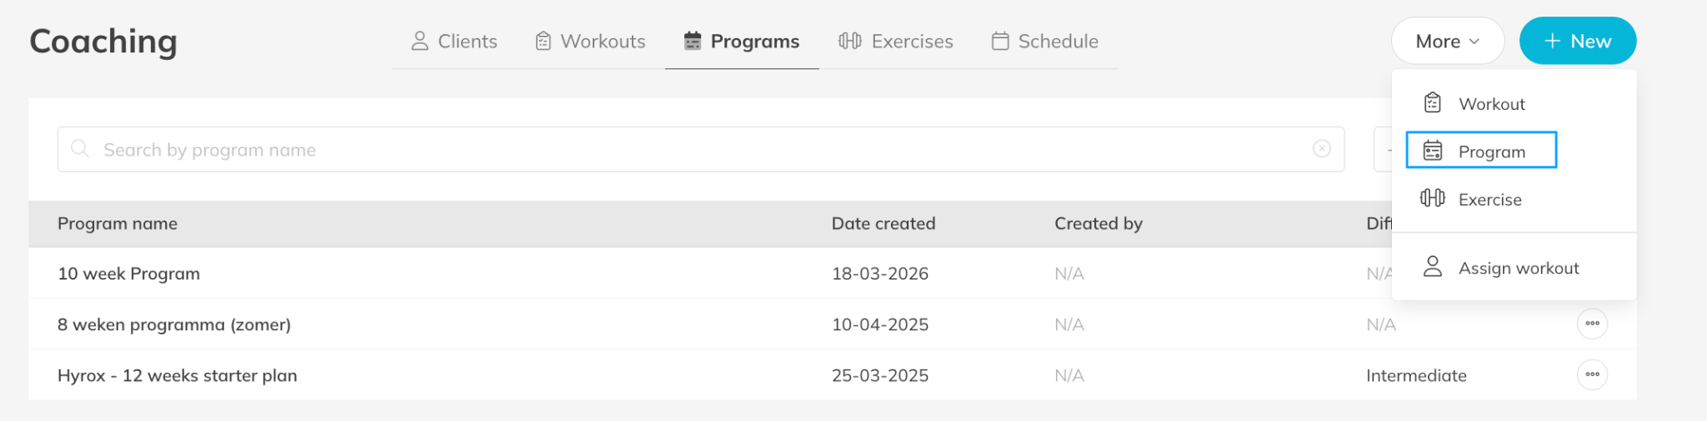This screenshot has width=1707, height=421.
Task: Open options for 8 weken programma row
Action: [1592, 324]
